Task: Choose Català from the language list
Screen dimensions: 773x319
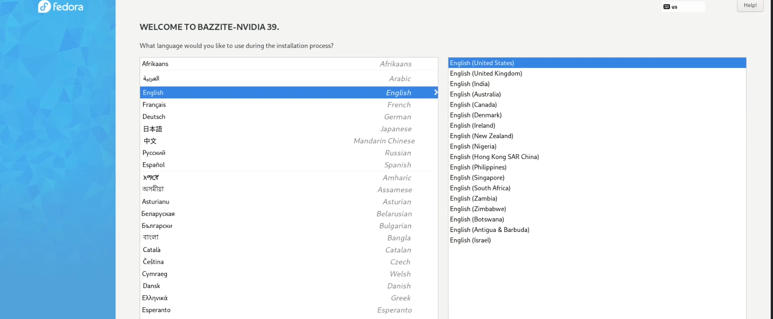Action: pos(289,250)
